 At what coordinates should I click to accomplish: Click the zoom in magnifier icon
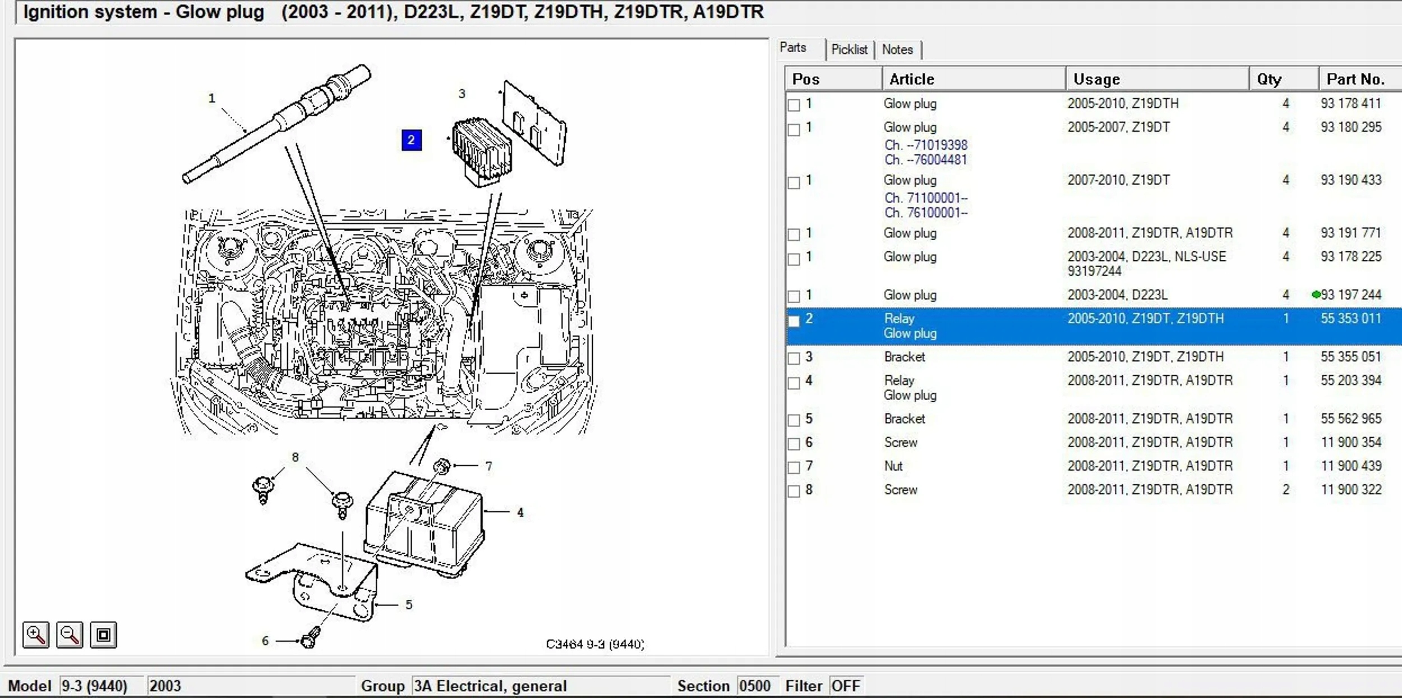pyautogui.click(x=36, y=635)
